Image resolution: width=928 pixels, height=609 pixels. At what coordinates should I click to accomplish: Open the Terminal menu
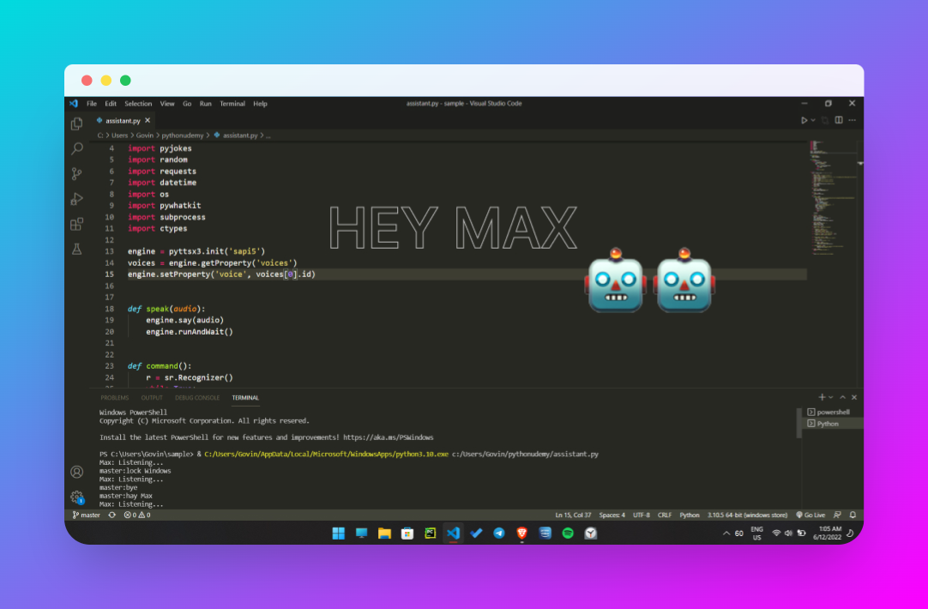pyautogui.click(x=232, y=104)
